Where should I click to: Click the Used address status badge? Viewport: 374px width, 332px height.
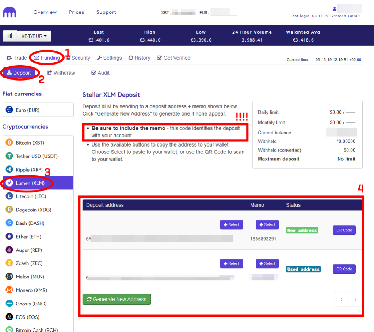tap(303, 269)
